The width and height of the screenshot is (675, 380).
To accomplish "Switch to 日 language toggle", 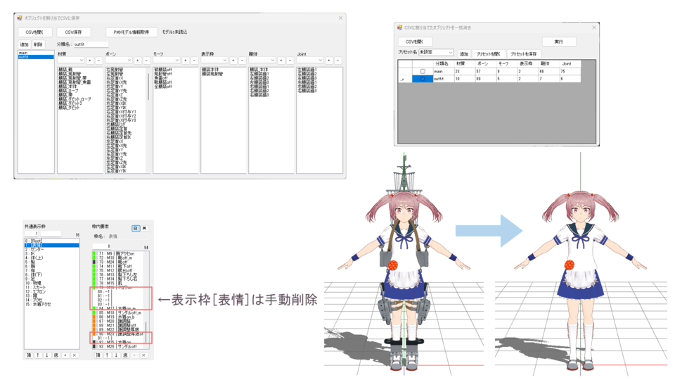I will tap(135, 228).
